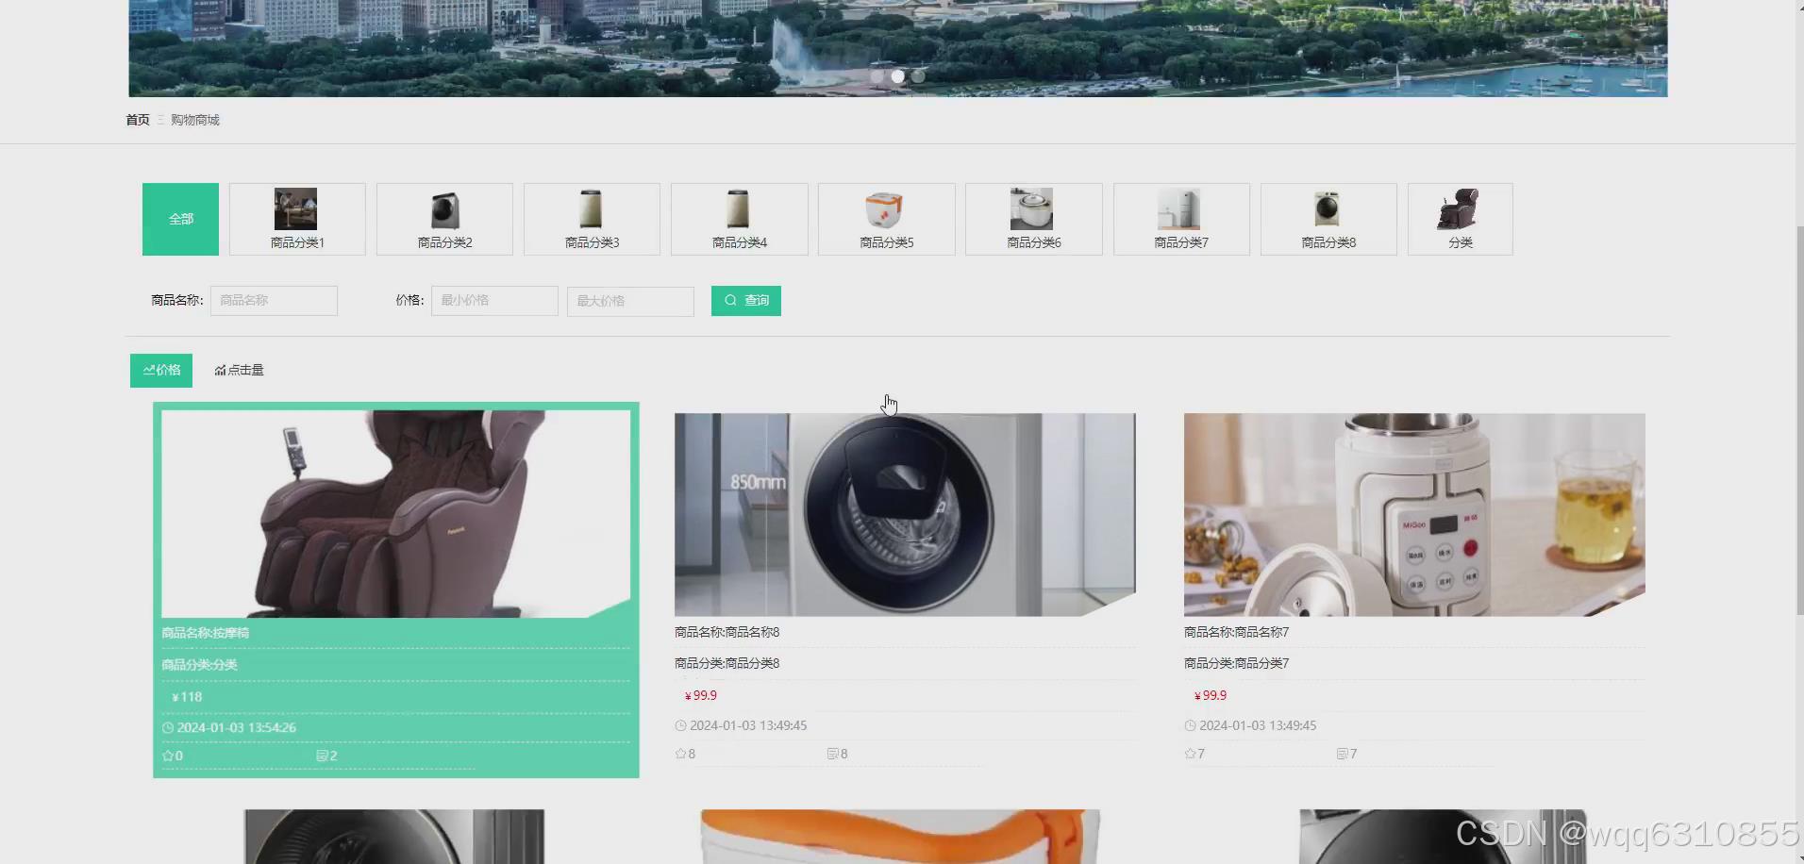Open category 商品分类4

coord(740,219)
